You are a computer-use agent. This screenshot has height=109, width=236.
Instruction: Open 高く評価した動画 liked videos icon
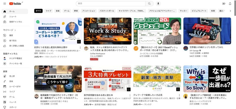click(x=5, y=46)
